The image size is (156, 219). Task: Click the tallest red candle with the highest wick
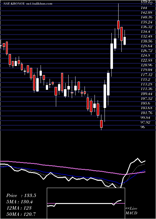(x=118, y=25)
